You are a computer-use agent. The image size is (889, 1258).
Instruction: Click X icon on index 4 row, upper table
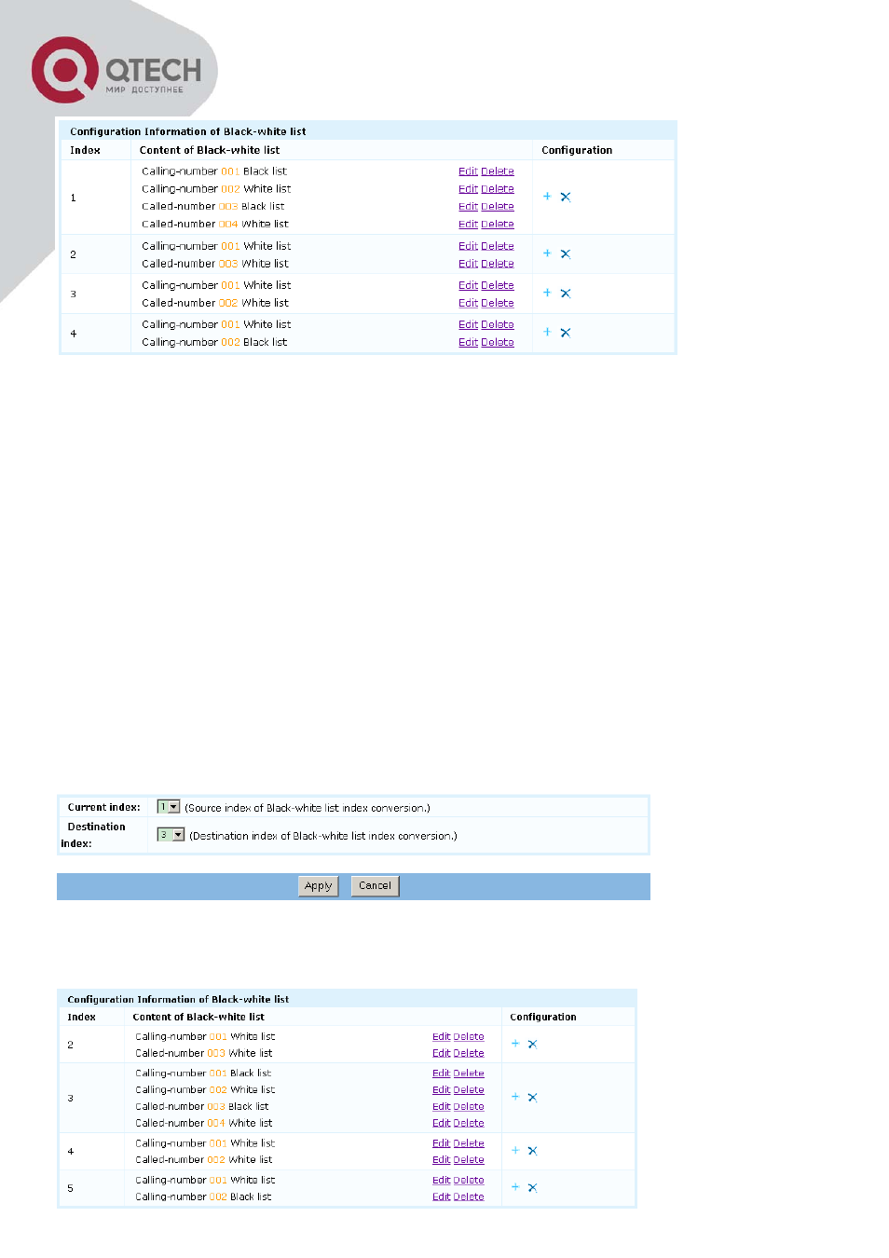pyautogui.click(x=566, y=333)
